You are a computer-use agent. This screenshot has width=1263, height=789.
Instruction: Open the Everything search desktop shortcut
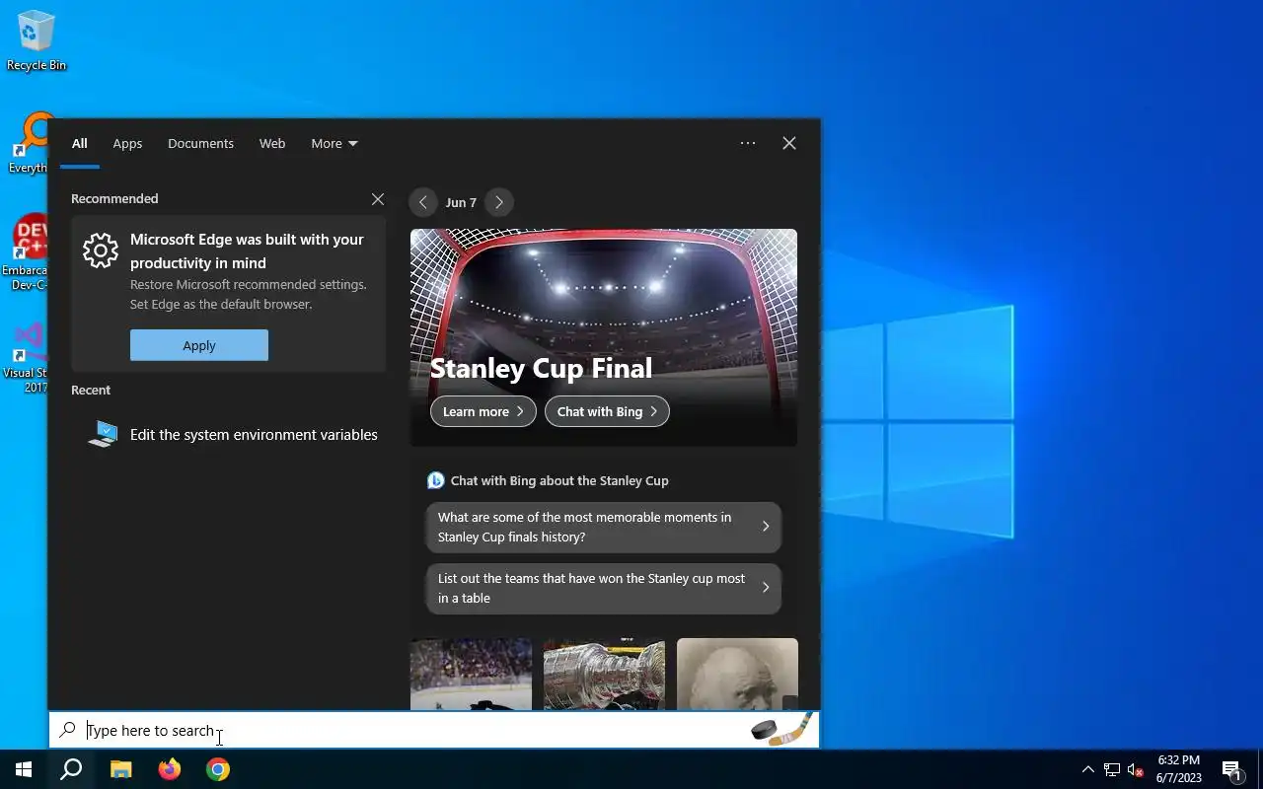coord(30,144)
